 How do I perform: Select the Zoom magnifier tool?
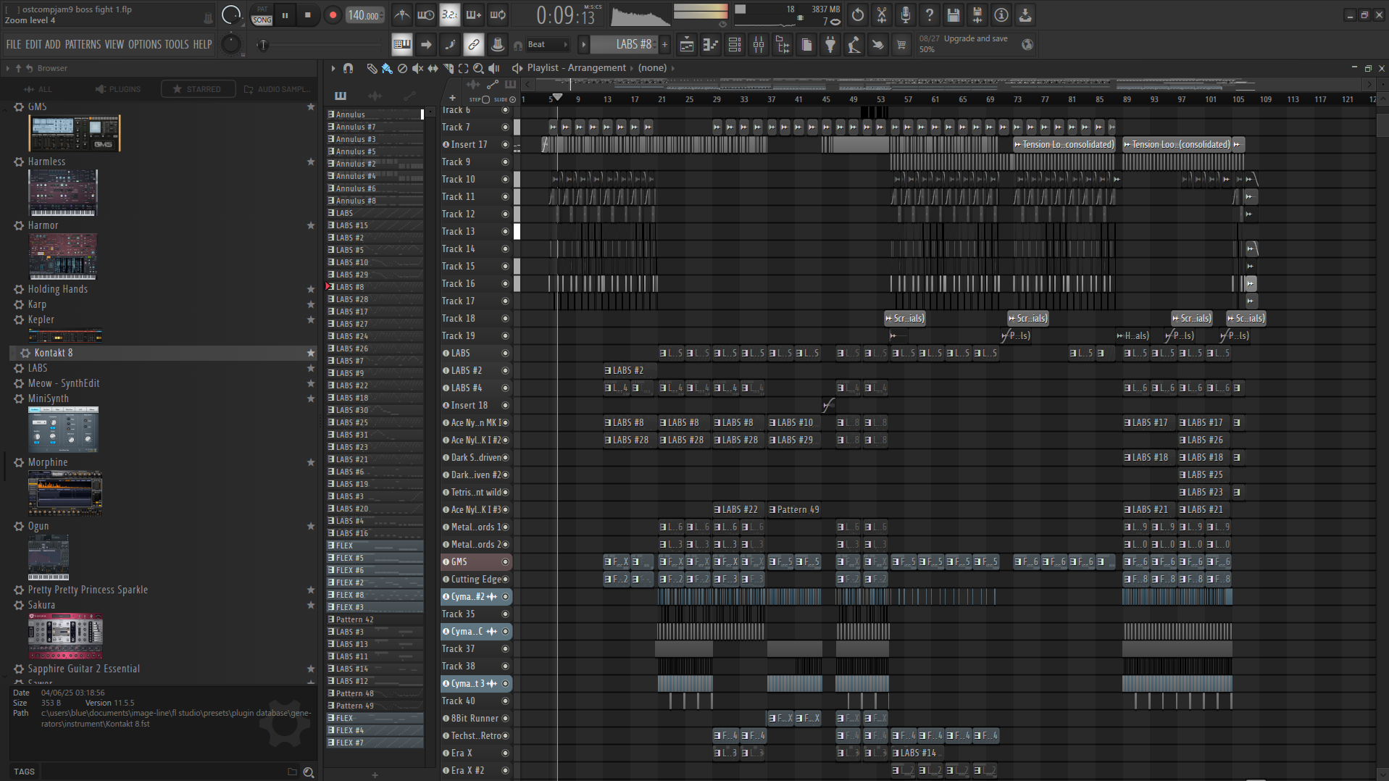[x=478, y=68]
